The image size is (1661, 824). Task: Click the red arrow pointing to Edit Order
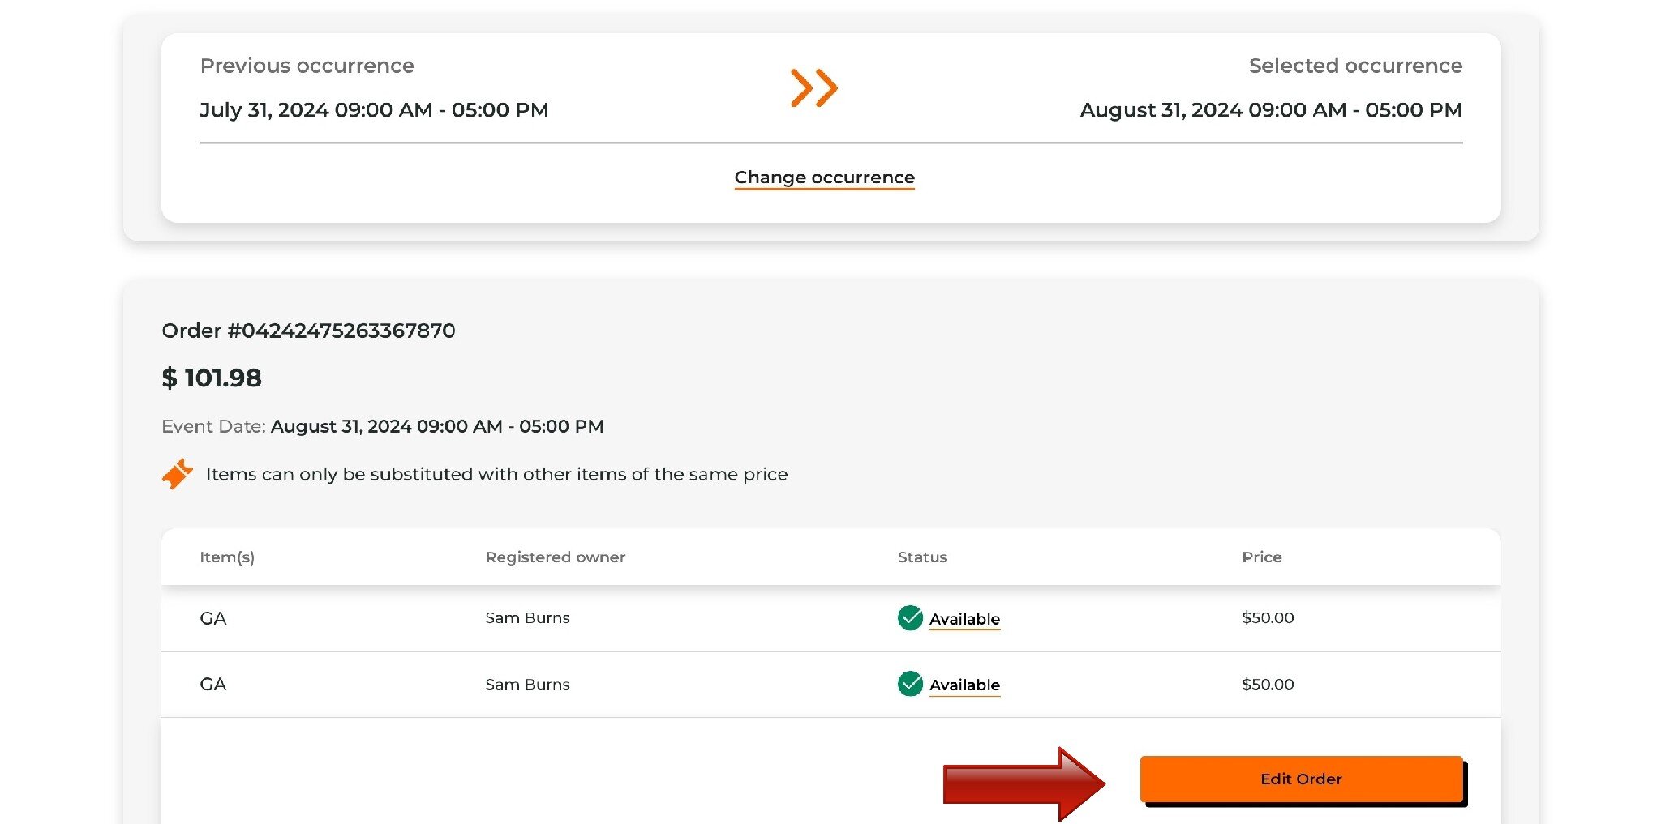pos(1024,783)
